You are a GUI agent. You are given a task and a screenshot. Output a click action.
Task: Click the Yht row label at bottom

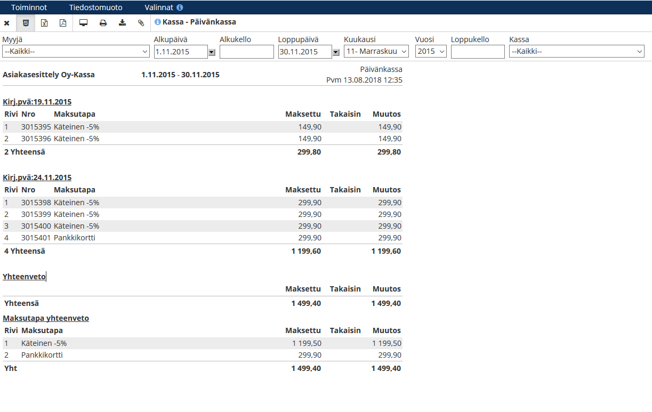click(11, 368)
